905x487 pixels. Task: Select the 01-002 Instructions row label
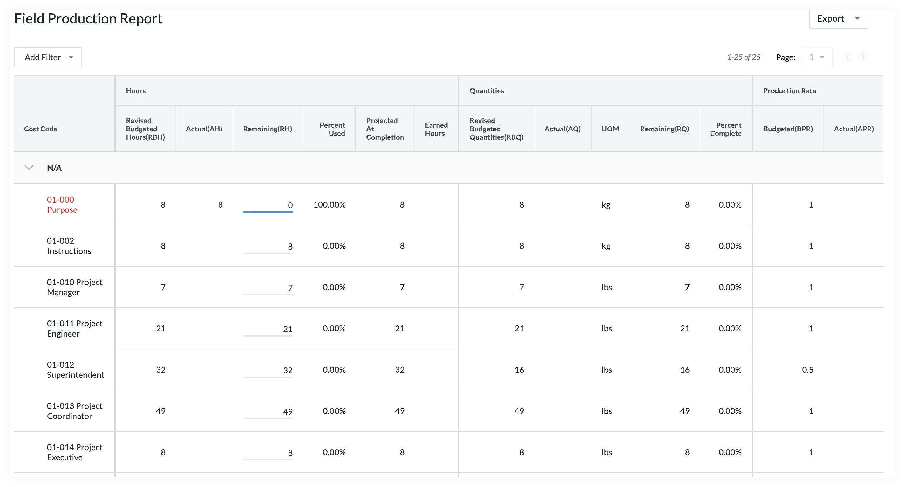click(69, 246)
